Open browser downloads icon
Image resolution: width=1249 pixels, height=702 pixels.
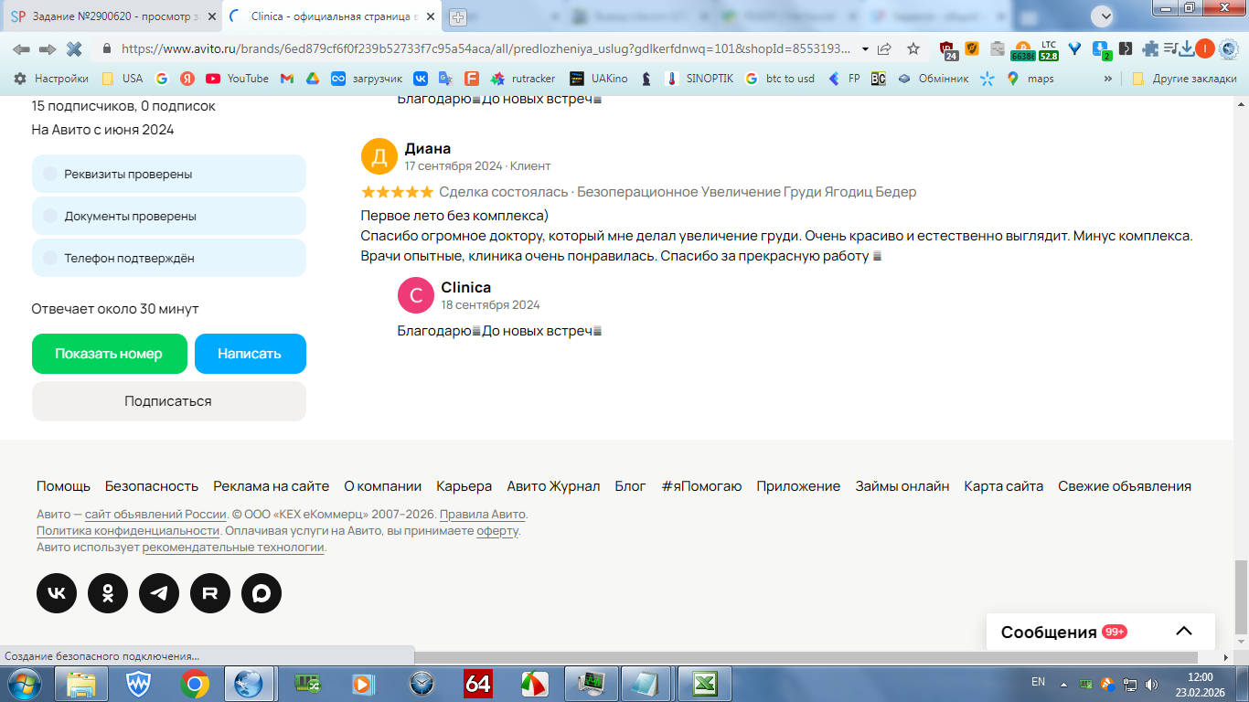point(1186,48)
